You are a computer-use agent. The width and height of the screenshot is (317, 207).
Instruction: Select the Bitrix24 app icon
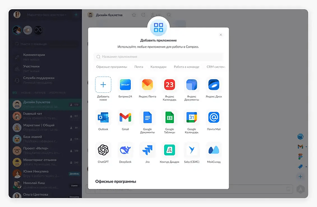tap(125, 85)
